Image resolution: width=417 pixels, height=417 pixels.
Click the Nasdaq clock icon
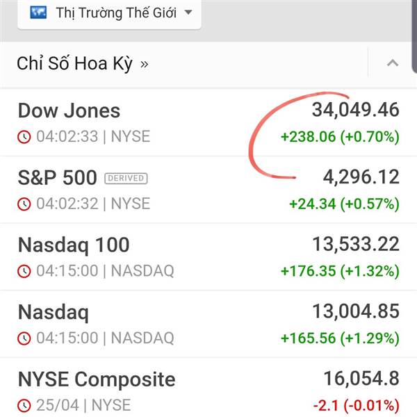click(24, 338)
